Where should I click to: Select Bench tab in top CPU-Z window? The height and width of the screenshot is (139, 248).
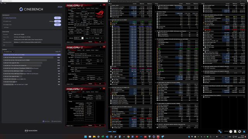coord(93,8)
